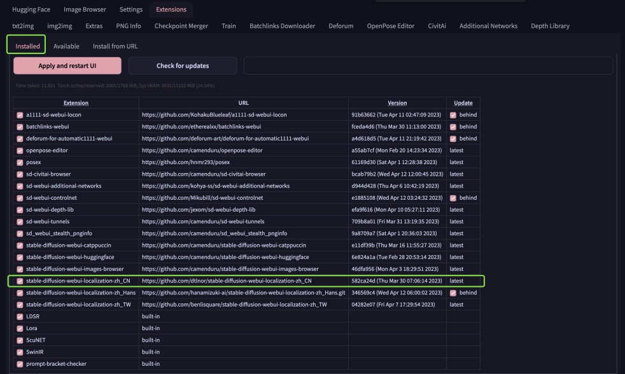This screenshot has width=625, height=374.
Task: Open hnmr293 posex GitHub URL
Action: coord(185,162)
